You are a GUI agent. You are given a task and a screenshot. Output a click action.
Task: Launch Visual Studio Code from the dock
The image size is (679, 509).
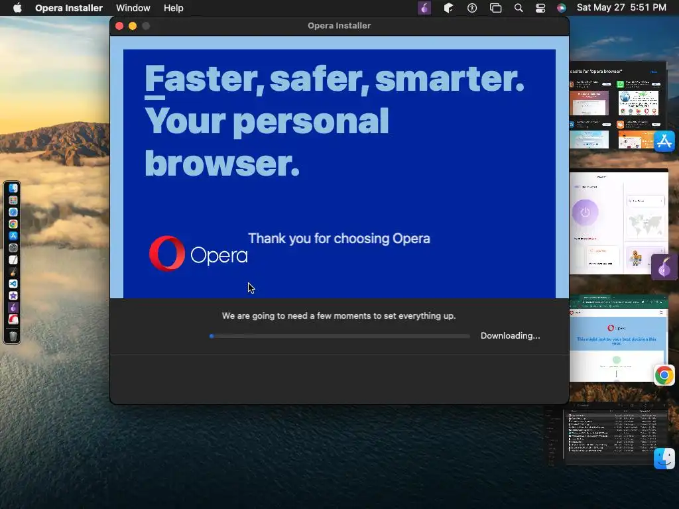point(13,284)
